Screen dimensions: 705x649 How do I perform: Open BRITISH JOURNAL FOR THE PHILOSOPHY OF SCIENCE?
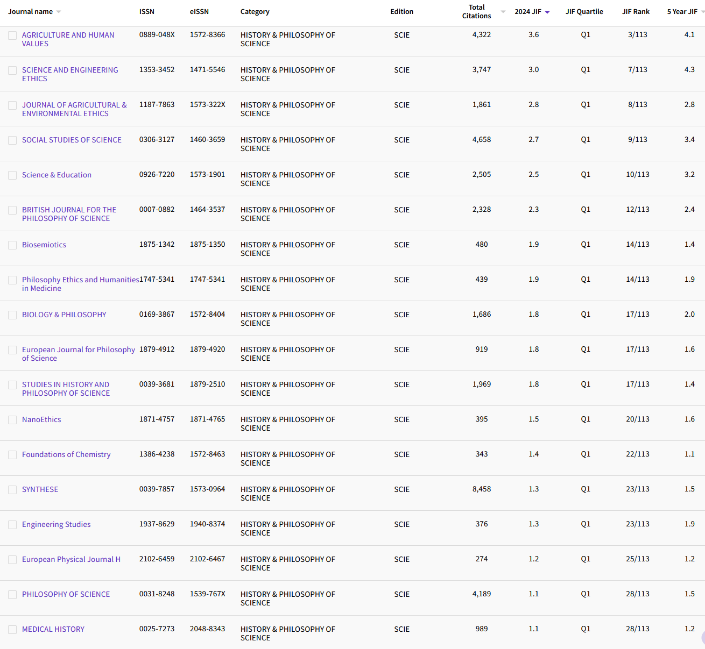click(x=69, y=214)
